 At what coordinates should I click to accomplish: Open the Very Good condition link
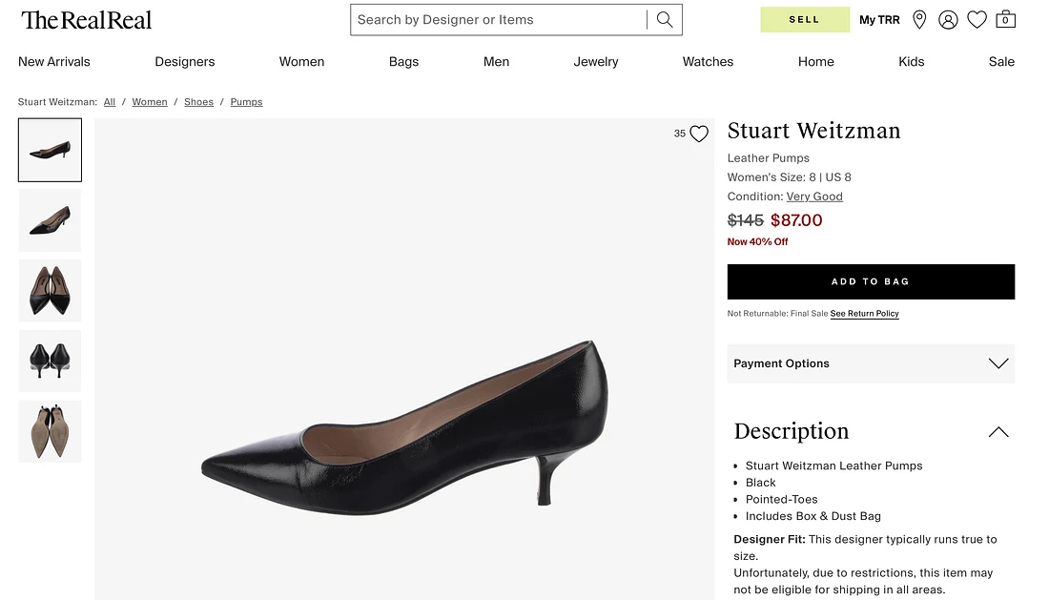(814, 197)
